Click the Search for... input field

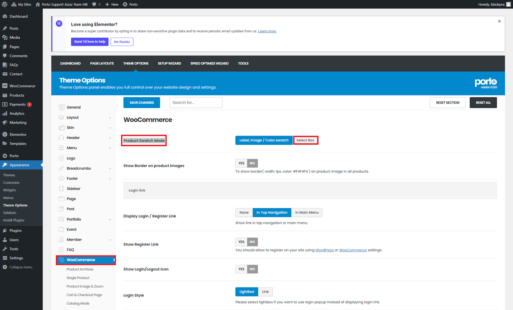pyautogui.click(x=196, y=103)
